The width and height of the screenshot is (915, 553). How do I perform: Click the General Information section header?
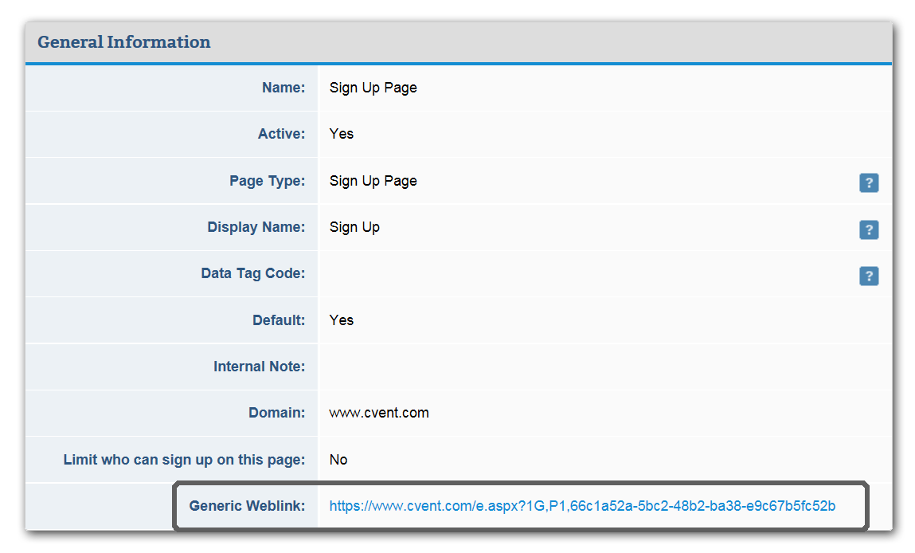124,42
